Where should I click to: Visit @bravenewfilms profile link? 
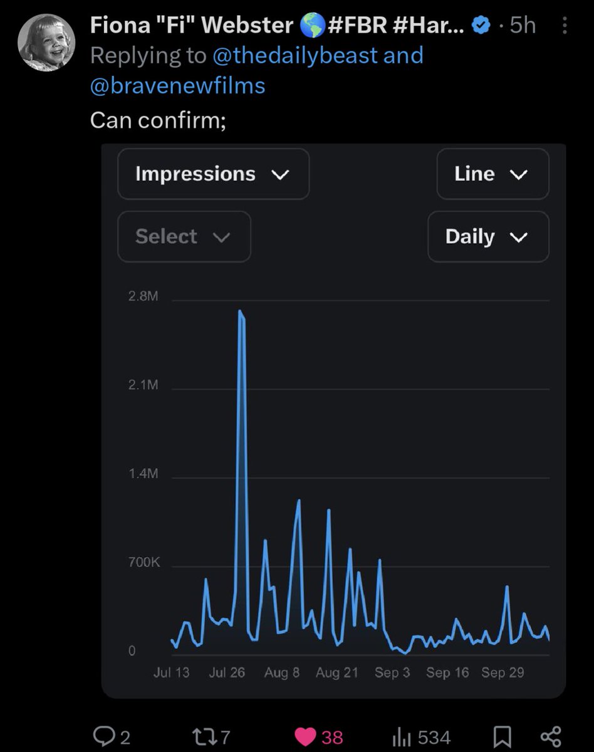tap(178, 85)
